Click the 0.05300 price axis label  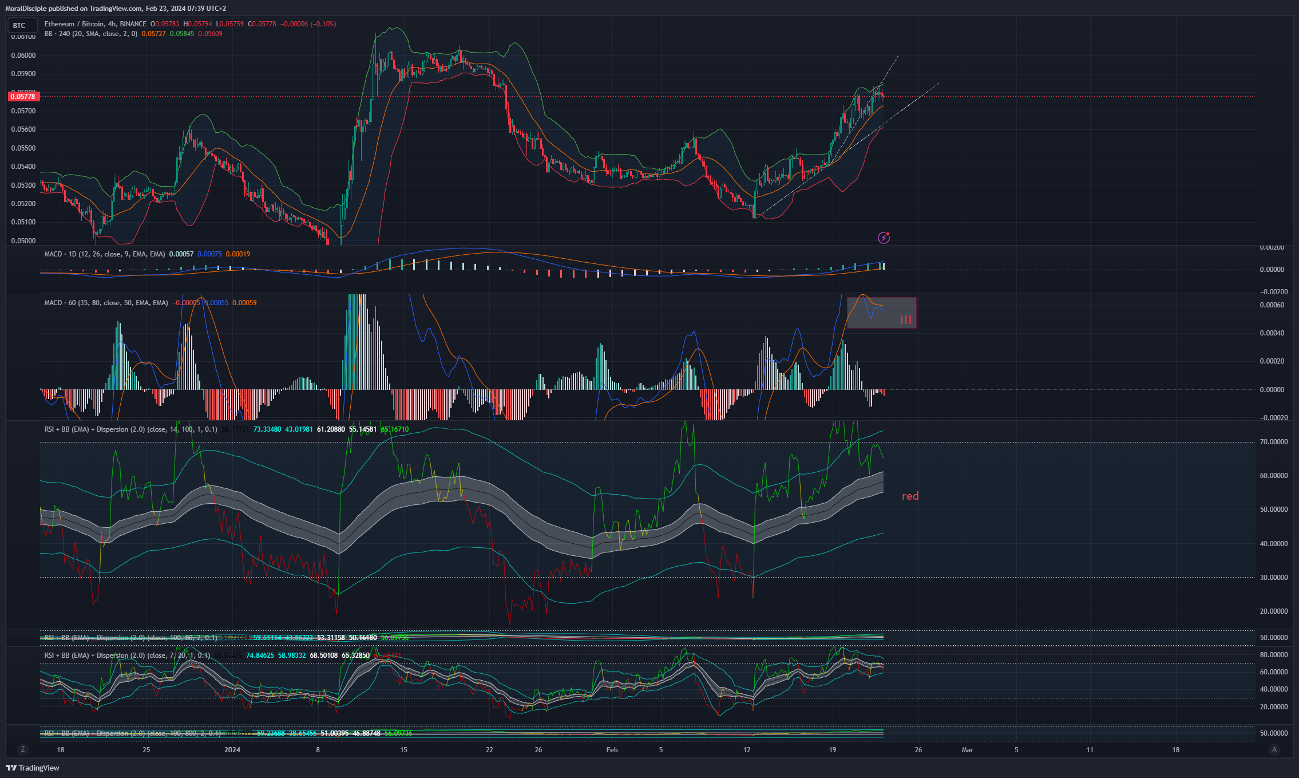[x=23, y=185]
